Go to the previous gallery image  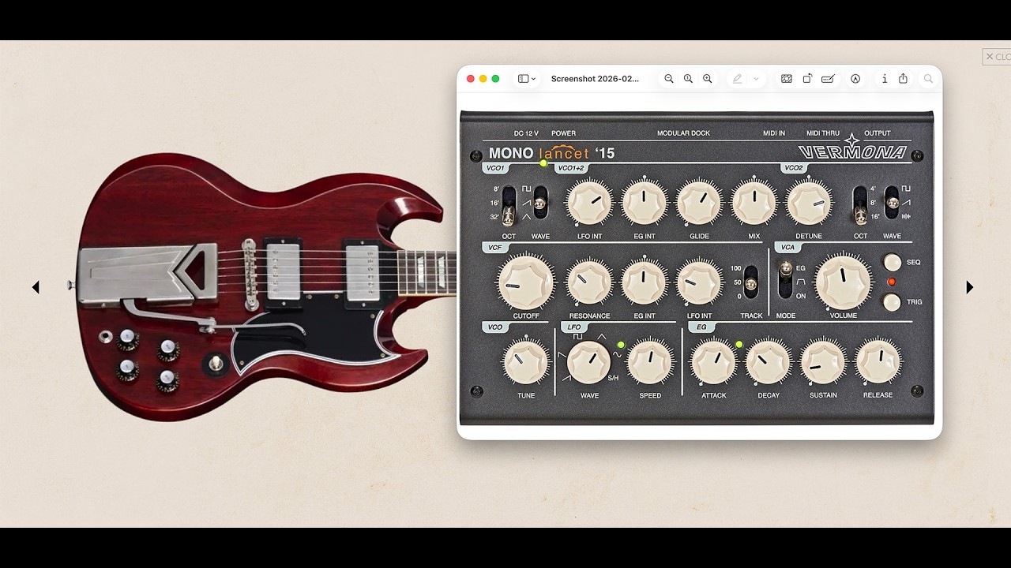point(36,287)
